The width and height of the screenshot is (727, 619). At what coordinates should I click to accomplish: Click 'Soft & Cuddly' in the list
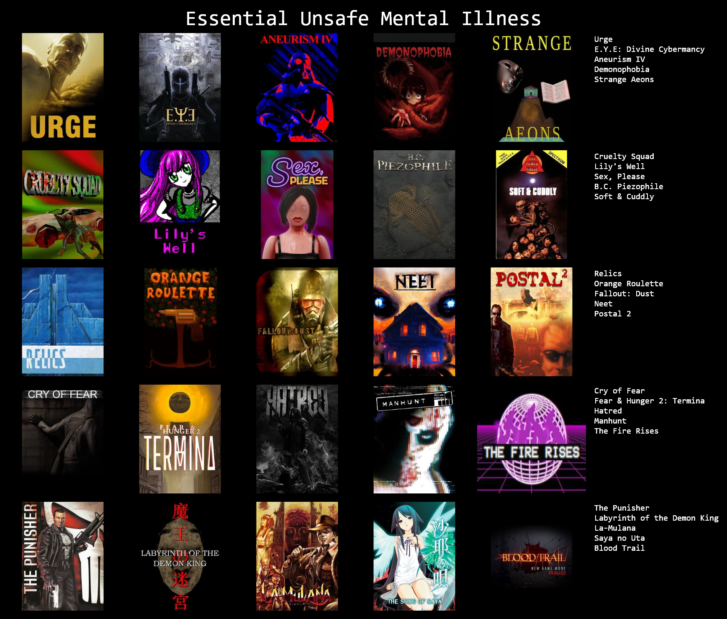tap(624, 197)
